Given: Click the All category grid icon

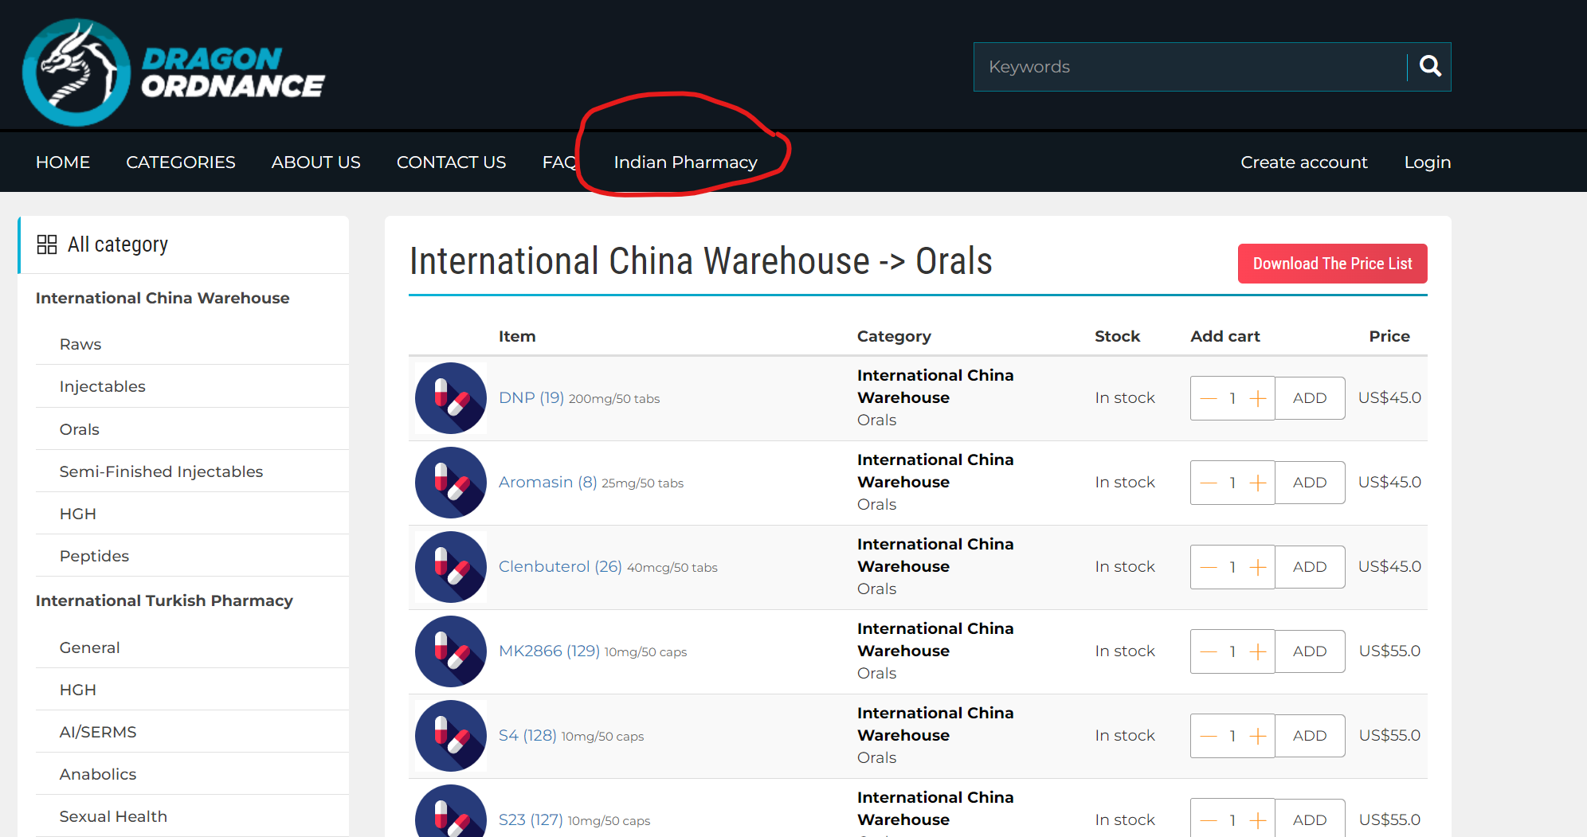Looking at the screenshot, I should [47, 244].
